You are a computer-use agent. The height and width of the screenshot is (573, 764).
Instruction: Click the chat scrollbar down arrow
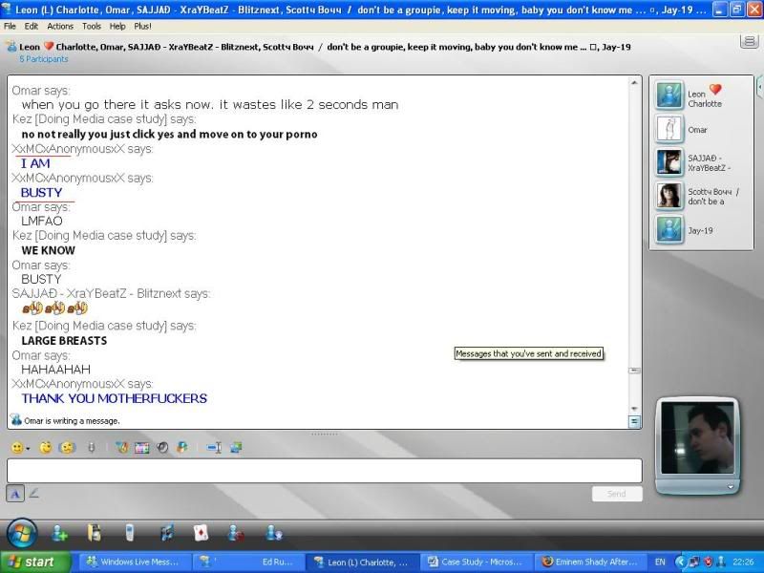(635, 421)
